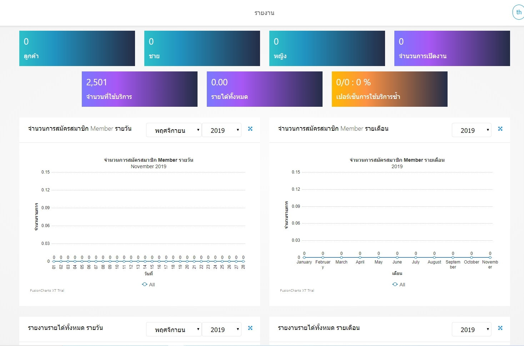
Task: Open month dropdown on daily Member chart
Action: tap(174, 130)
